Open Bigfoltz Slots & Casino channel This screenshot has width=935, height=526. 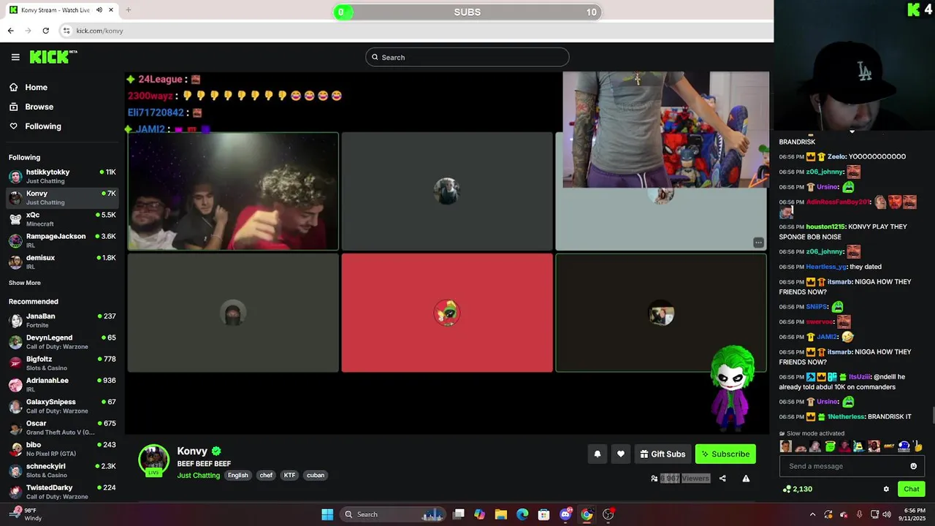(62, 363)
